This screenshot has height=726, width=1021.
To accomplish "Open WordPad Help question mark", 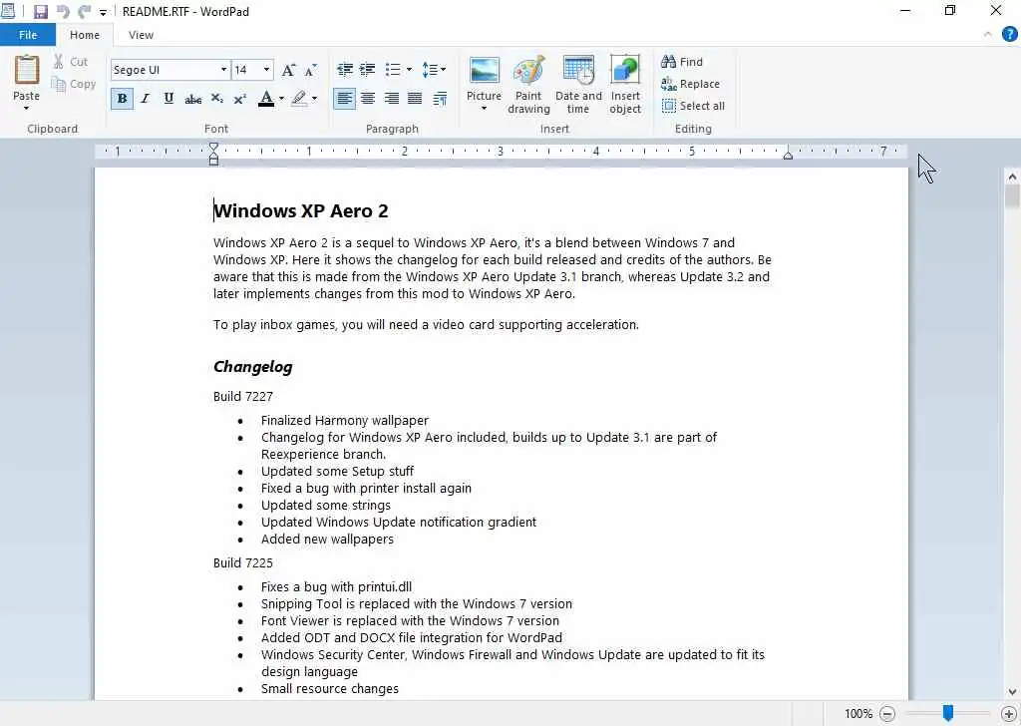I will [1009, 35].
